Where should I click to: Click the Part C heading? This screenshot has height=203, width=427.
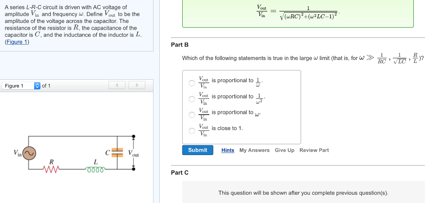click(x=180, y=173)
